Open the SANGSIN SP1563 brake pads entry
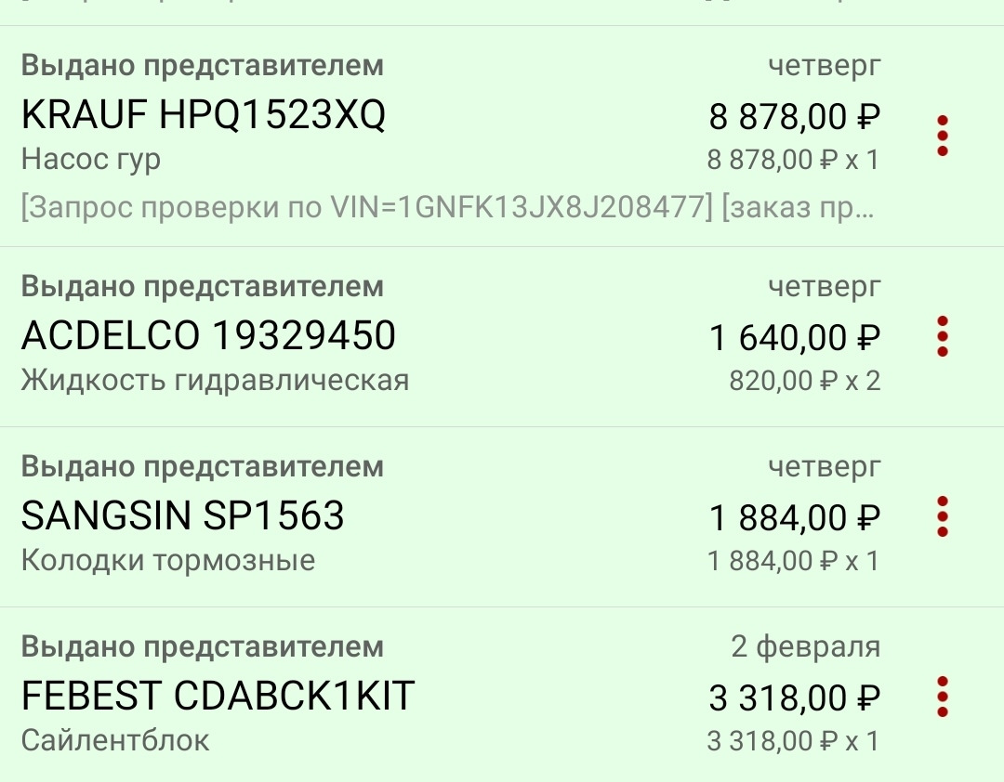1004x782 pixels. point(182,517)
